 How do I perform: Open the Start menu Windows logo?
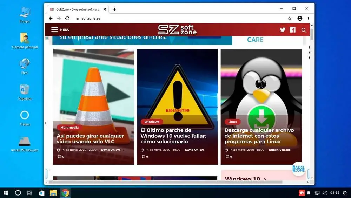(6, 193)
